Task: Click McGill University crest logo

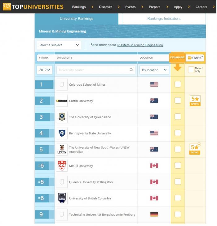Action: [x=62, y=166]
